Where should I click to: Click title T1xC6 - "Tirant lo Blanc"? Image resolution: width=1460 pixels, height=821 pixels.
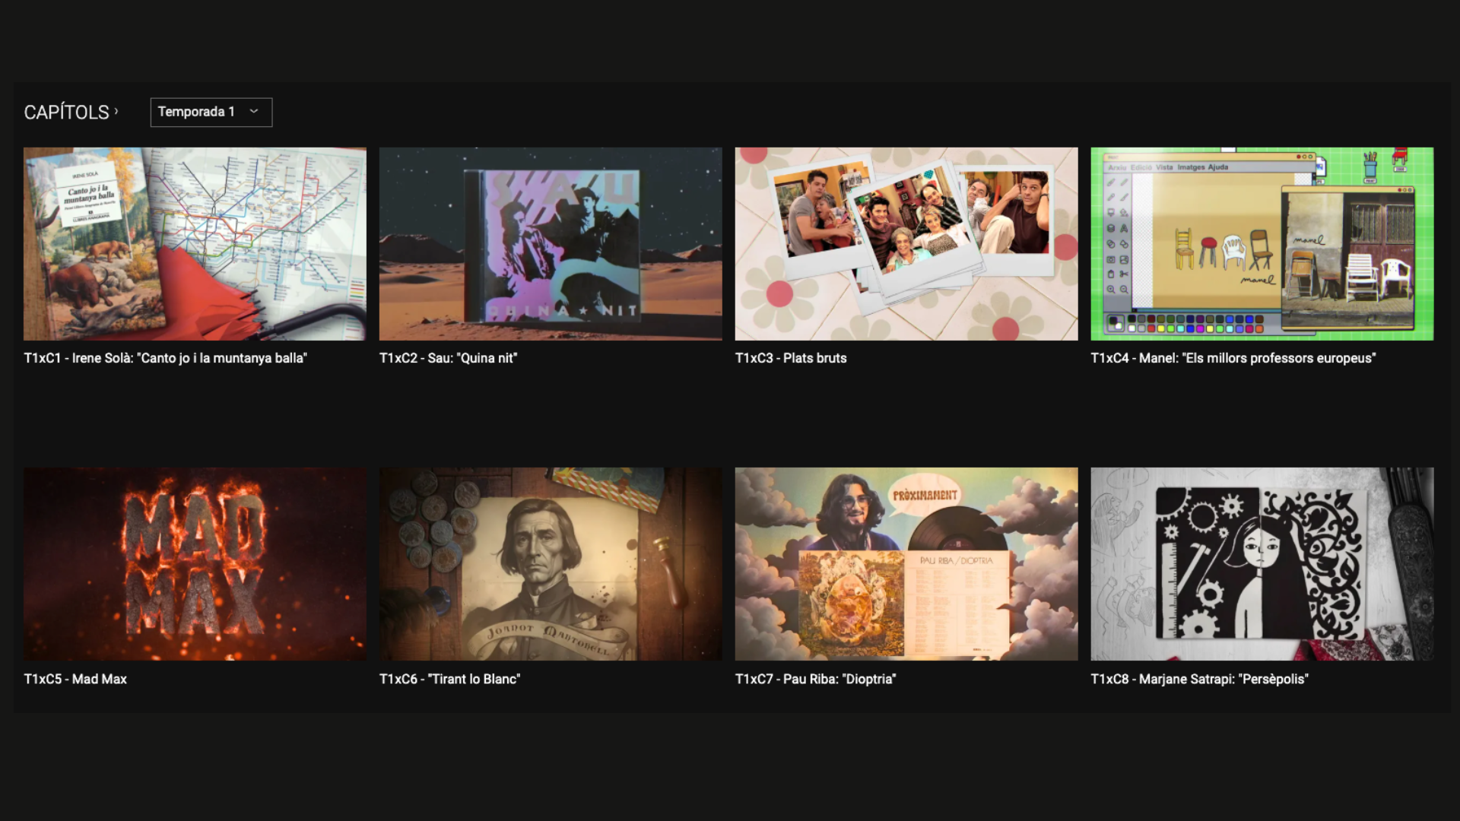(449, 679)
